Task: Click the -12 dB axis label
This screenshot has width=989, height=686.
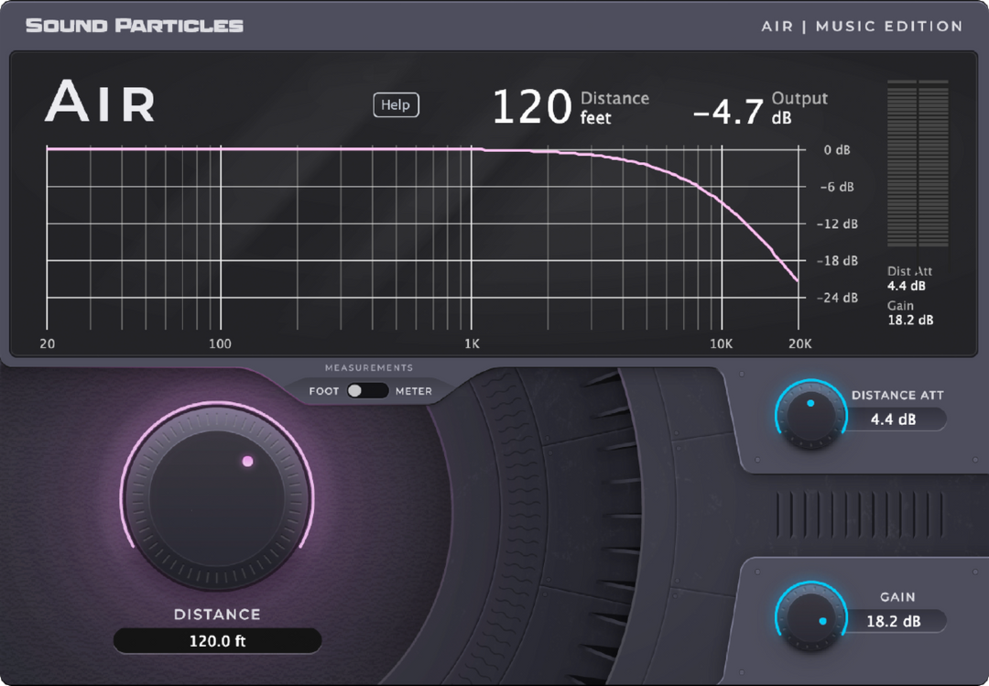Action: tap(839, 224)
